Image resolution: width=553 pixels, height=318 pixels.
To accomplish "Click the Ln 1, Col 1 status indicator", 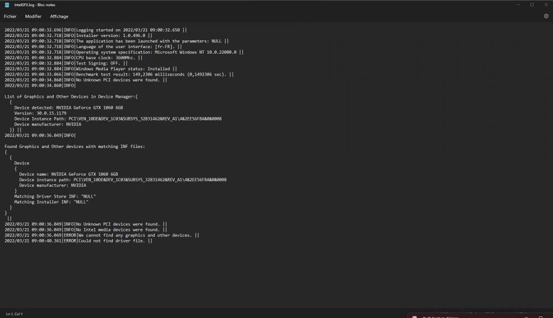I will click(14, 314).
